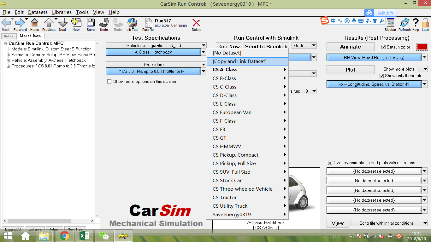Click the red run color swatch

(x=422, y=47)
